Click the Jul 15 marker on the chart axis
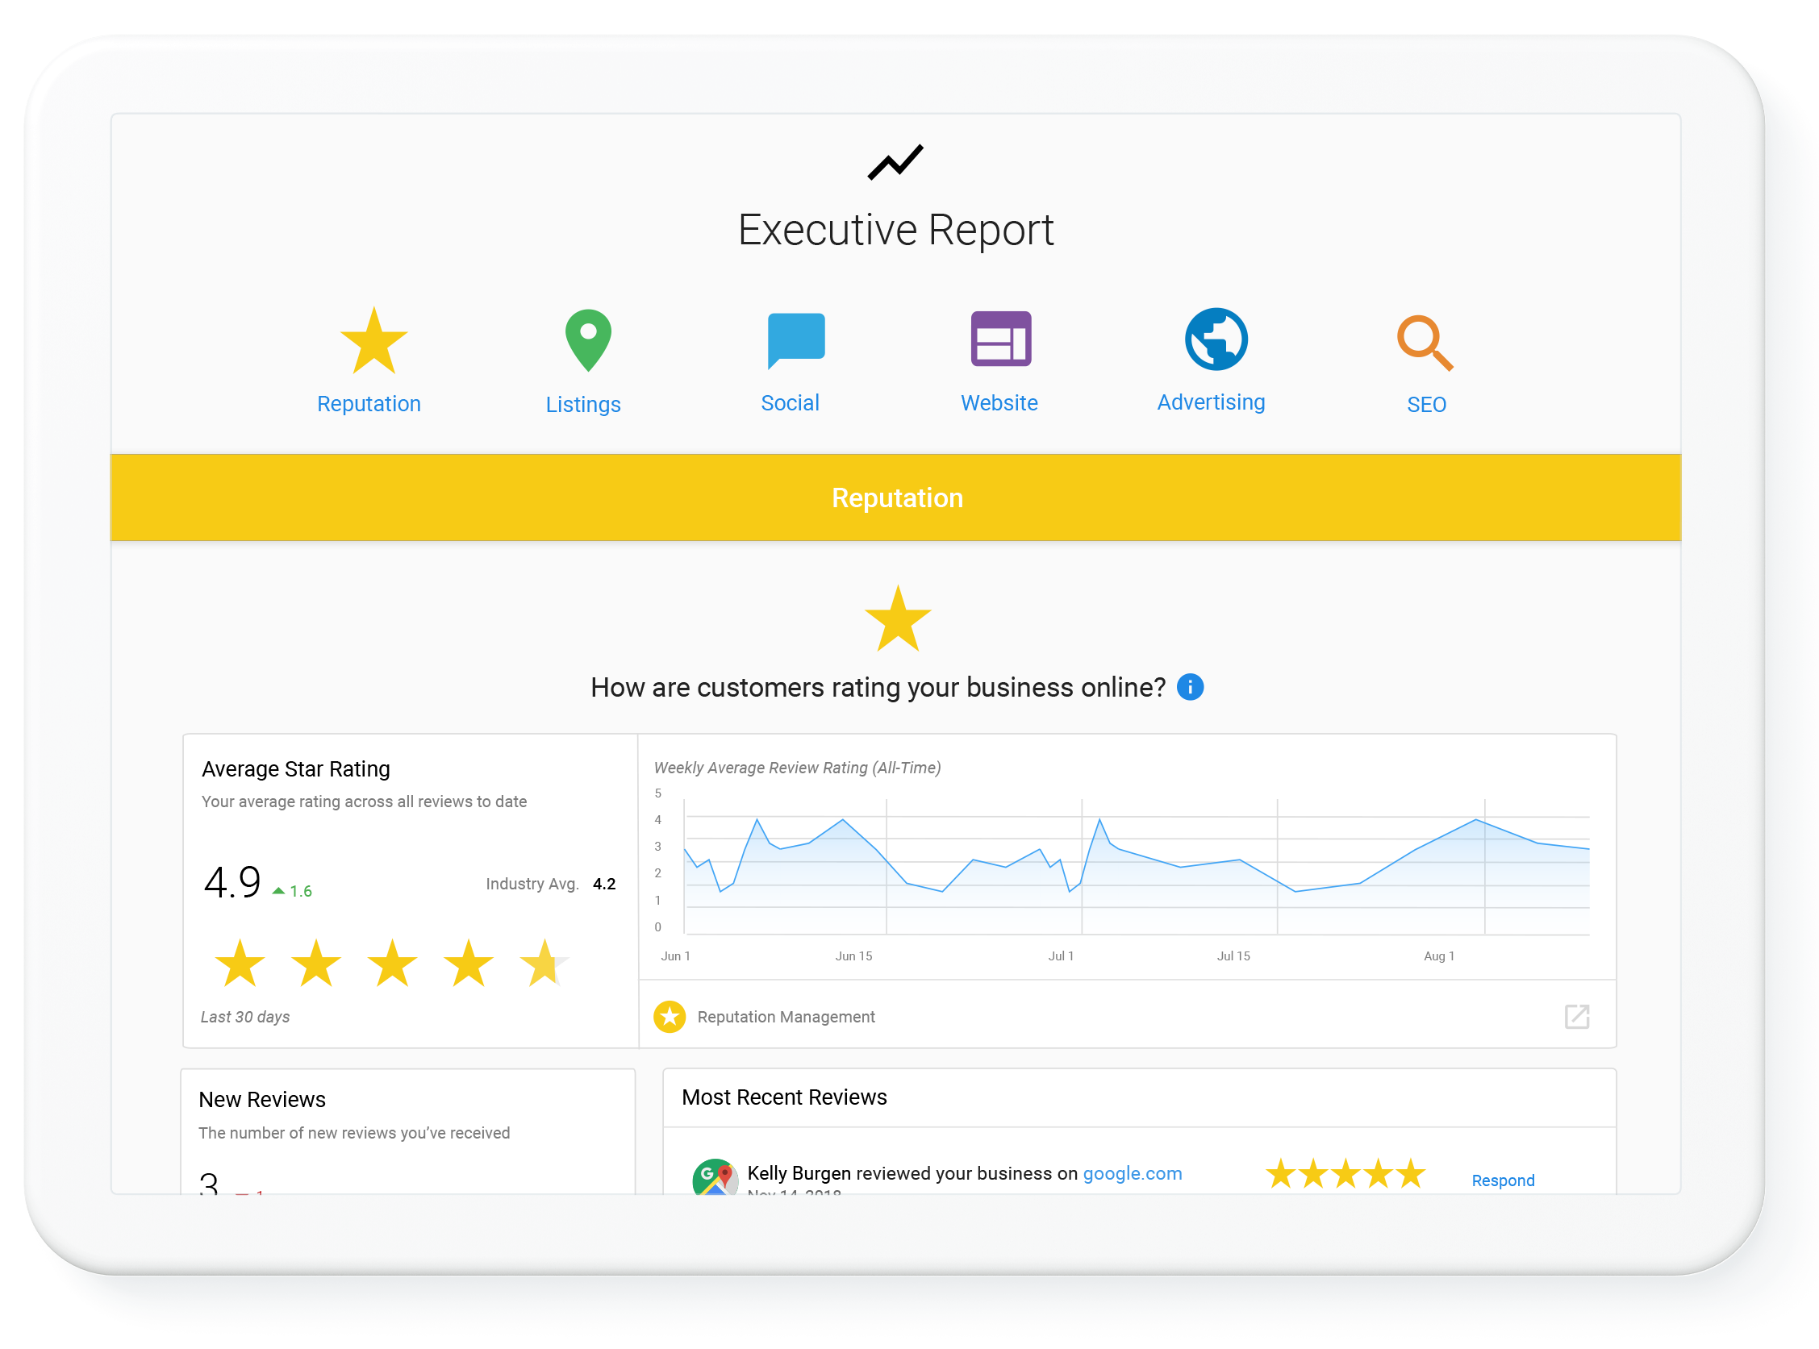This screenshot has height=1349, width=1819. point(1233,956)
